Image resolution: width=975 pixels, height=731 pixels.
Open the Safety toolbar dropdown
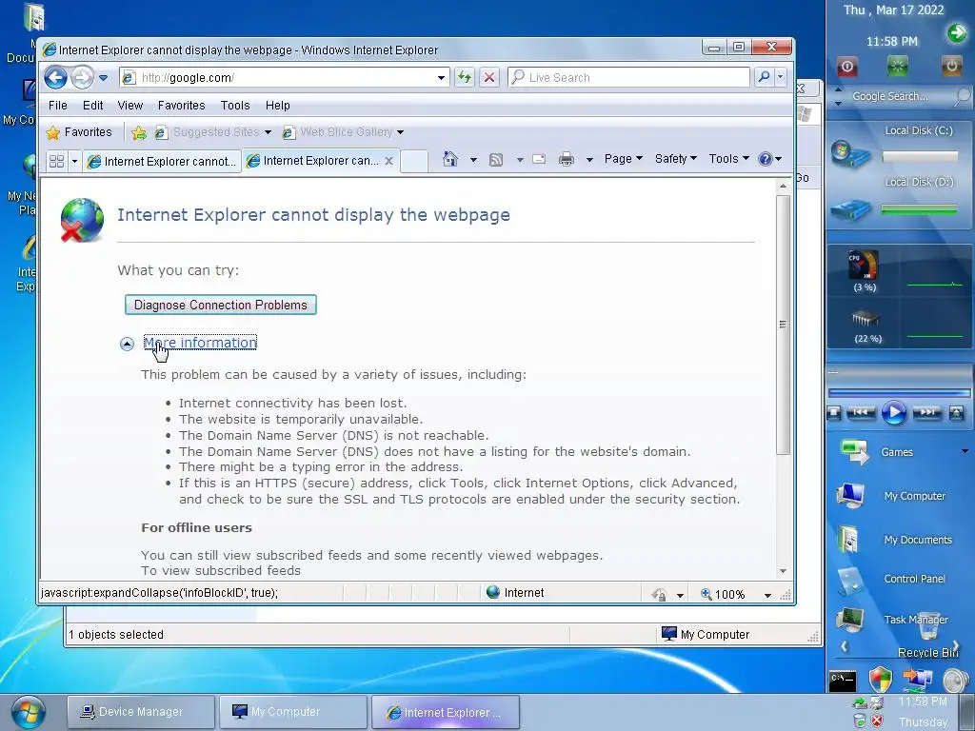(x=675, y=159)
